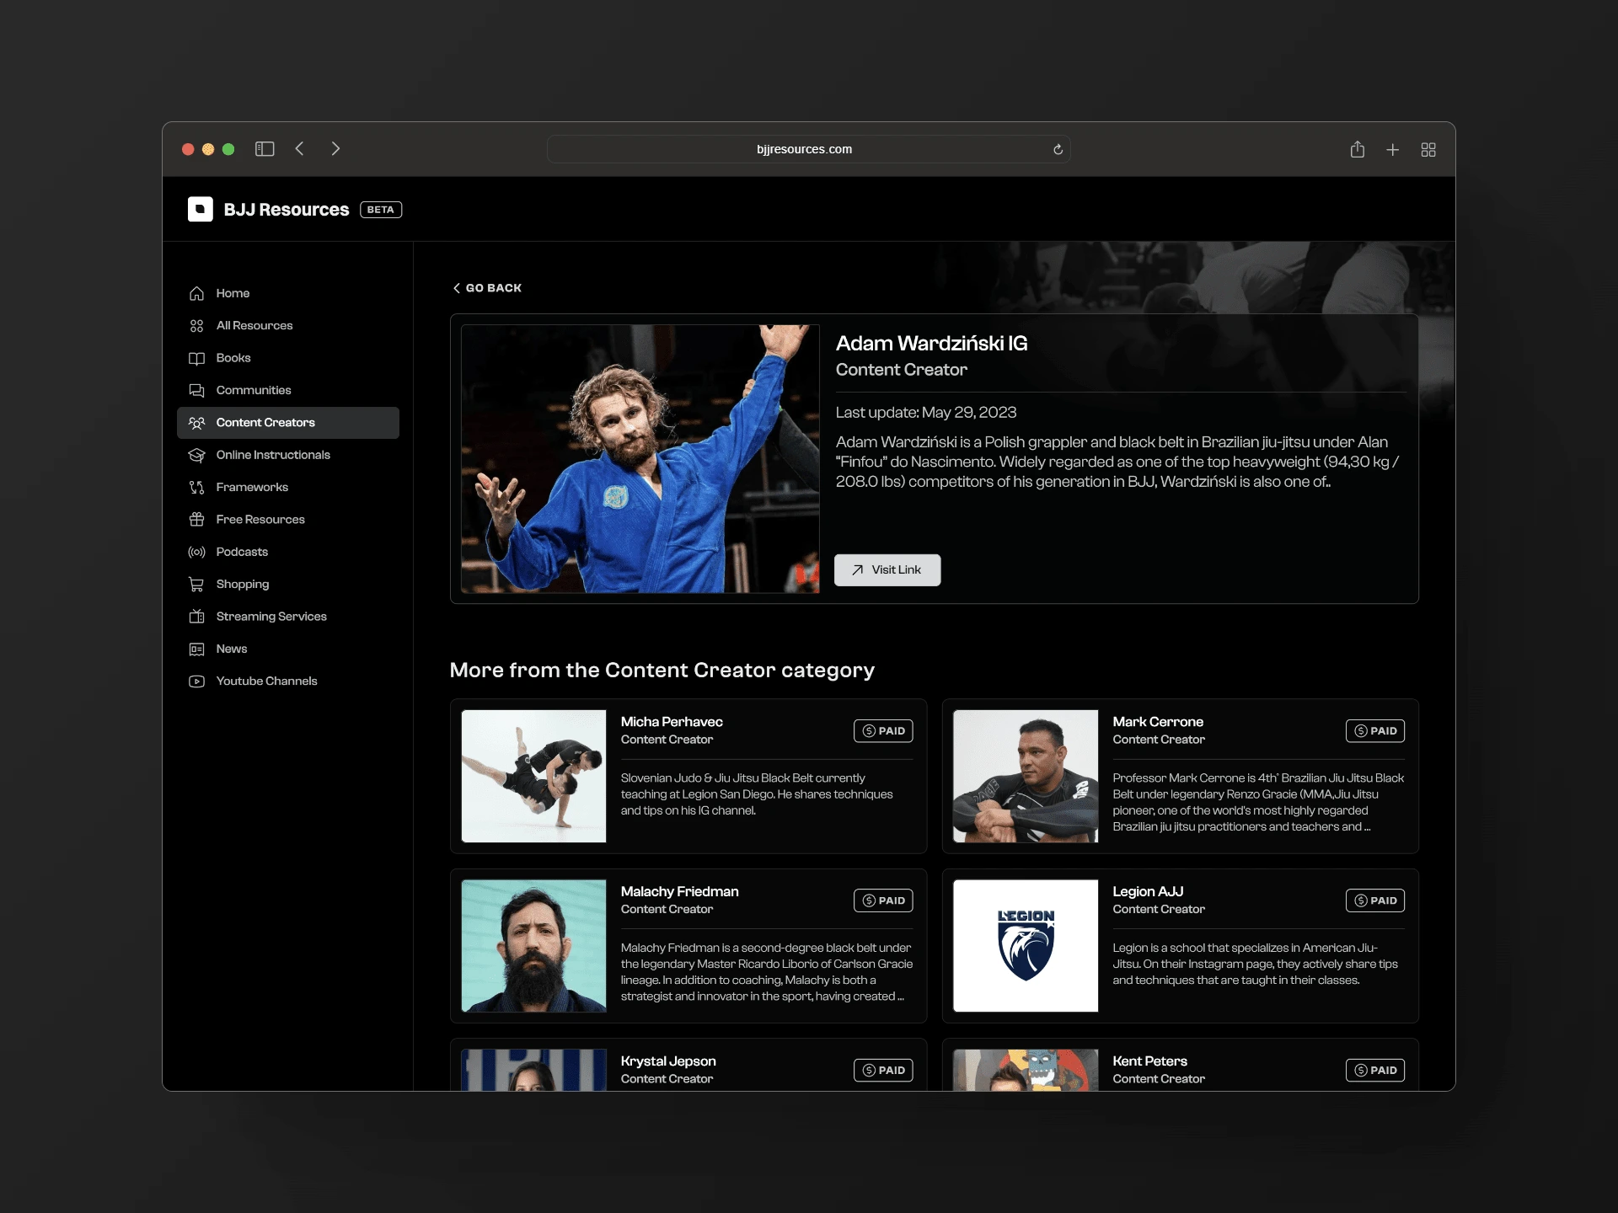Screen dimensions: 1618x1213
Task: Click the Youtube Channels play icon
Action: 196,681
